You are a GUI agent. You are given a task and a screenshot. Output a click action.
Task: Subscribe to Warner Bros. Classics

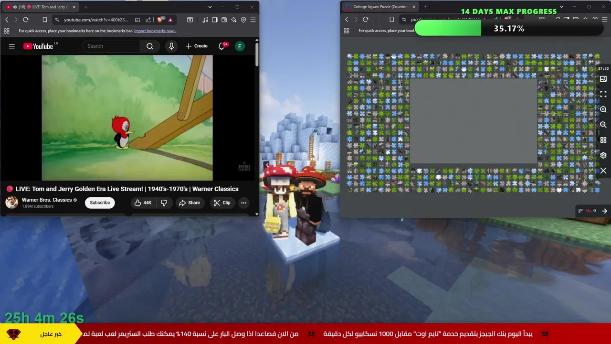tap(100, 203)
